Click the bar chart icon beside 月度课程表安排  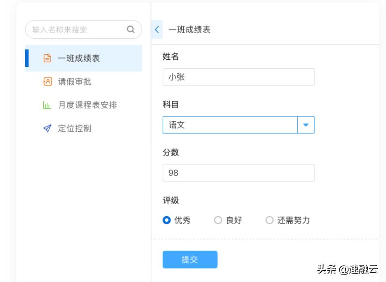click(47, 105)
